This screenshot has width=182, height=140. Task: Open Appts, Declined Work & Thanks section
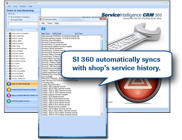pyautogui.click(x=22, y=95)
